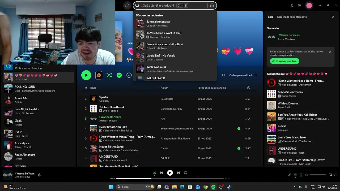Open Certified Lover Boy album link
Screen dimensions: 340x191
coord(171,109)
